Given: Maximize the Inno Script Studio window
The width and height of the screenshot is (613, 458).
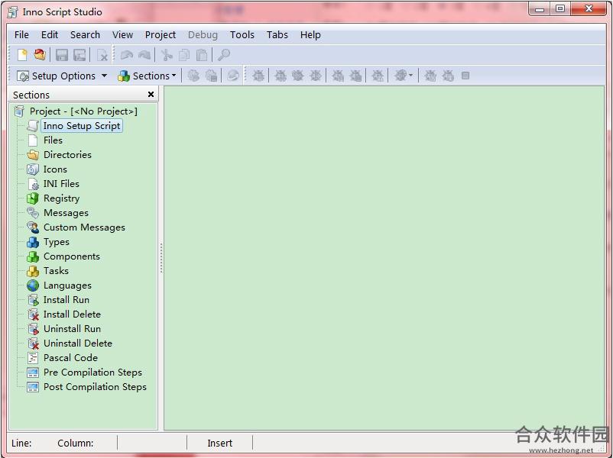Looking at the screenshot, I should click(x=560, y=8).
